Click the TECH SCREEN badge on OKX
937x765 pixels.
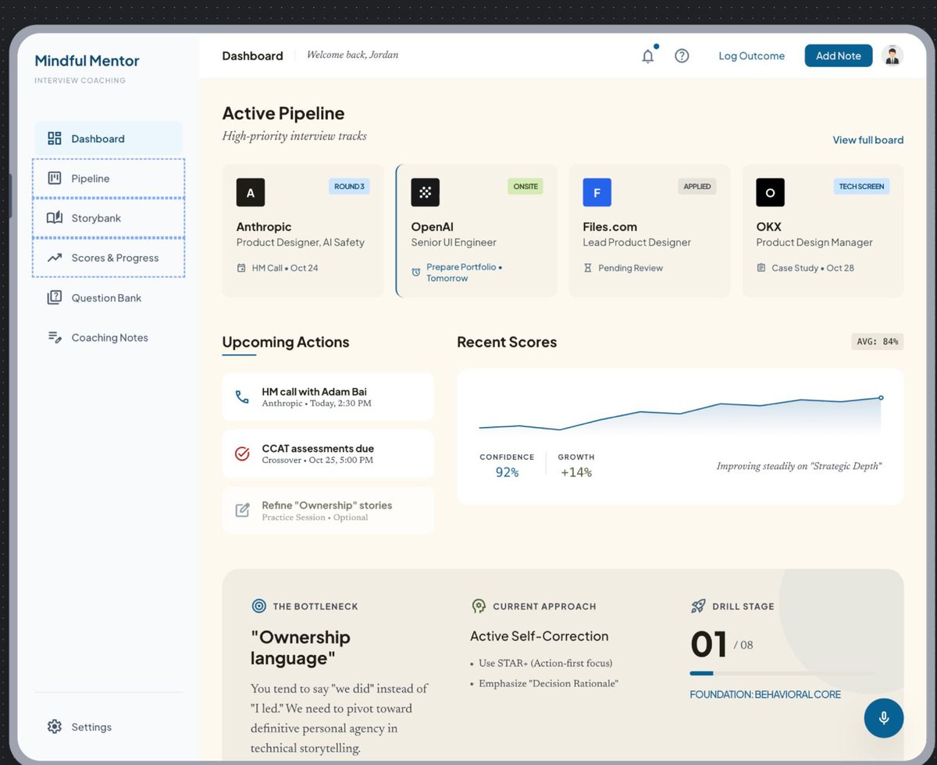tap(861, 187)
